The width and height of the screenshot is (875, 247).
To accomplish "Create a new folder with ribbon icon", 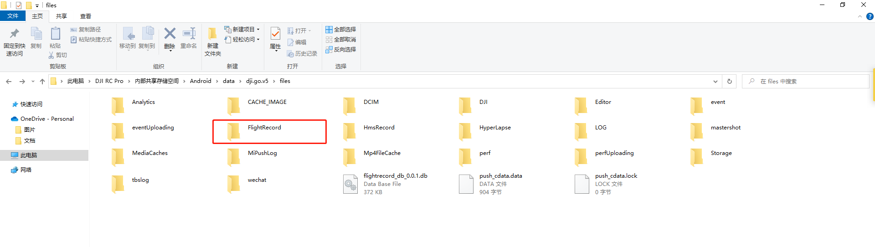I will point(212,34).
